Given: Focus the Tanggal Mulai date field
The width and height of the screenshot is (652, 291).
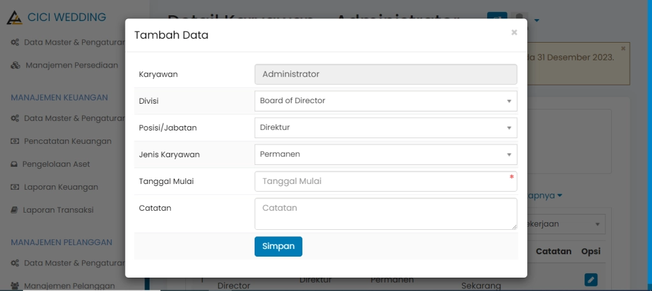Looking at the screenshot, I should pos(385,181).
